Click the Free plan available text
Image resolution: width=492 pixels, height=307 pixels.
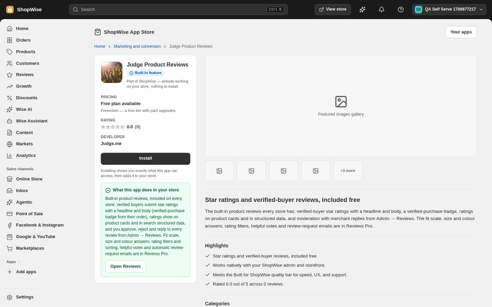121,104
